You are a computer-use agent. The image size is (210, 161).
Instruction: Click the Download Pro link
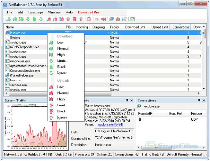point(88,12)
